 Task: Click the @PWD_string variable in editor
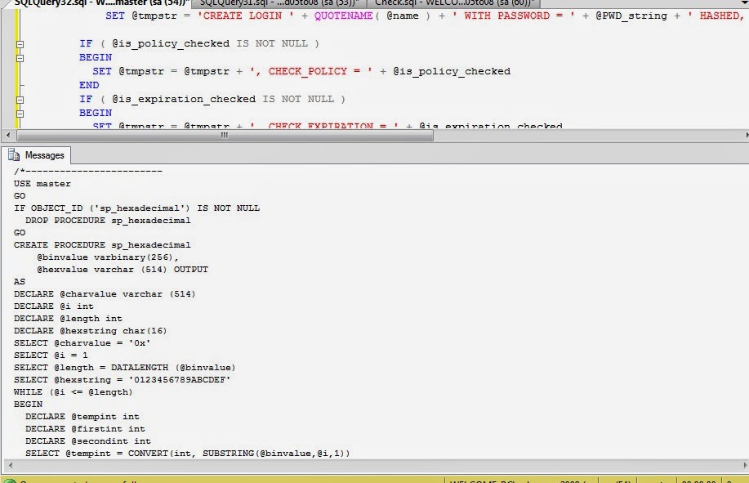pyautogui.click(x=631, y=16)
